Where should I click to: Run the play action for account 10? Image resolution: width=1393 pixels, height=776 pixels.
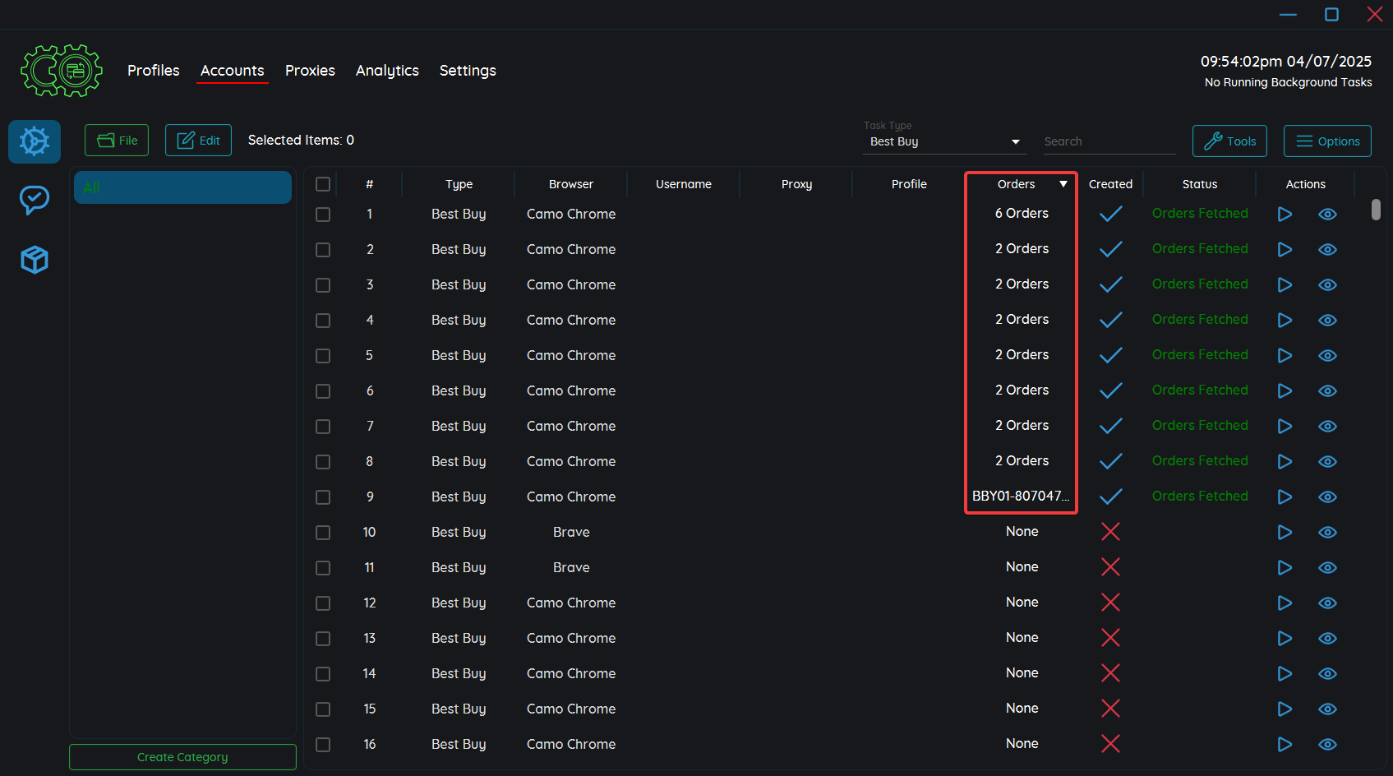coord(1285,533)
